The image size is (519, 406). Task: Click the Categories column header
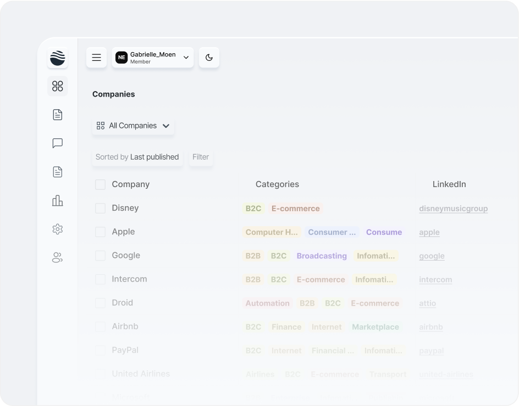[x=278, y=184]
